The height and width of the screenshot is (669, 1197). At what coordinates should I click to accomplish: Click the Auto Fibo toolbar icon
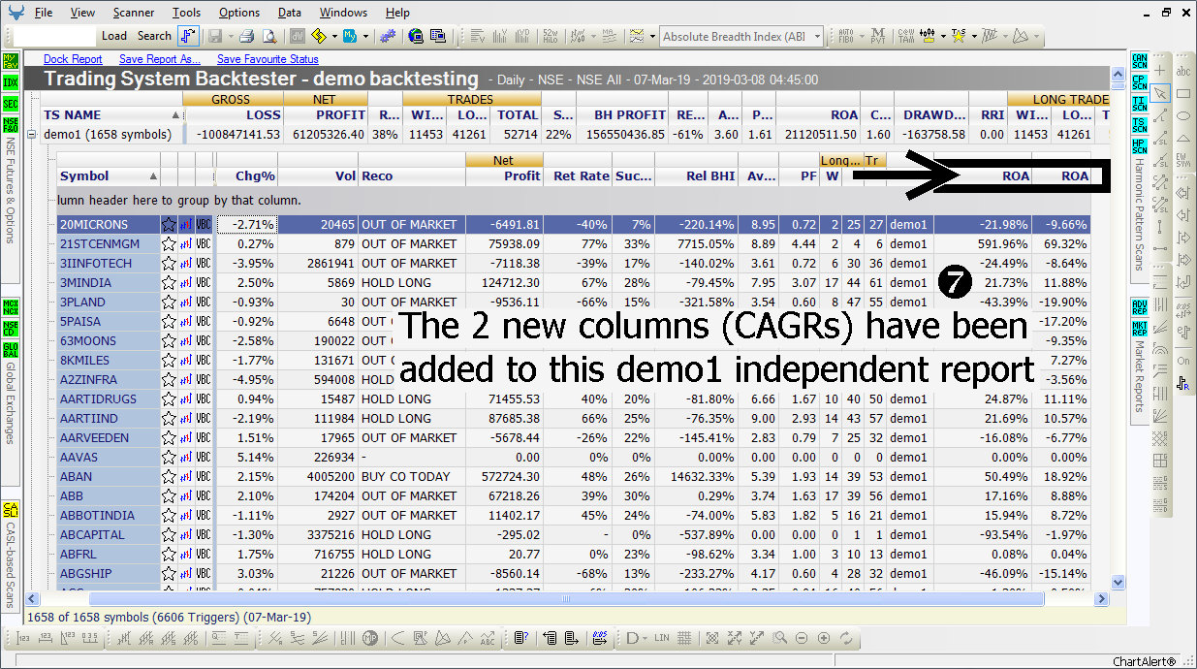(x=845, y=36)
